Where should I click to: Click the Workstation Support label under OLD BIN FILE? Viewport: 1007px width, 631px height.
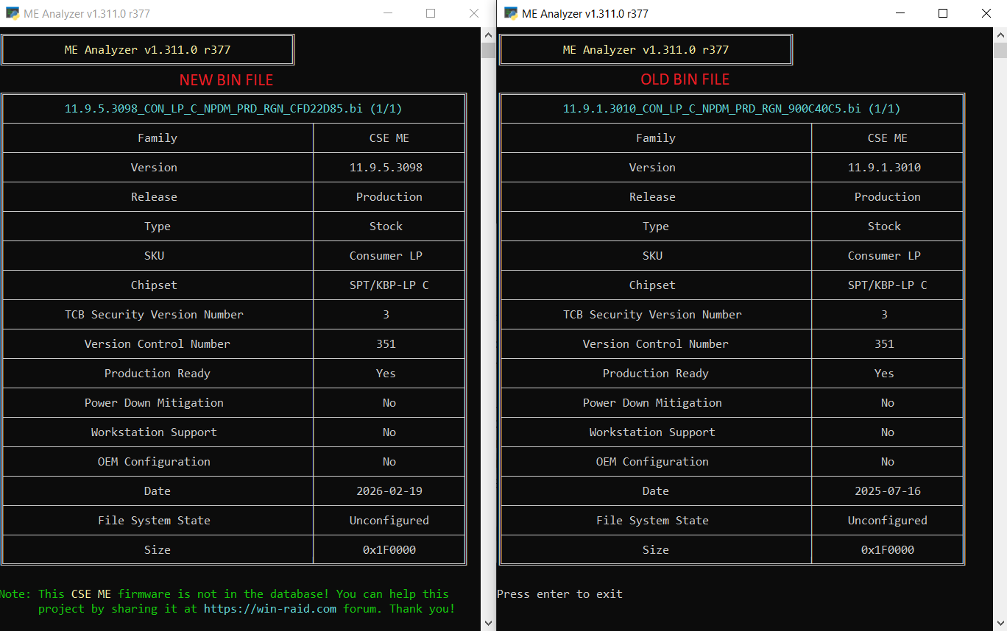(x=652, y=432)
